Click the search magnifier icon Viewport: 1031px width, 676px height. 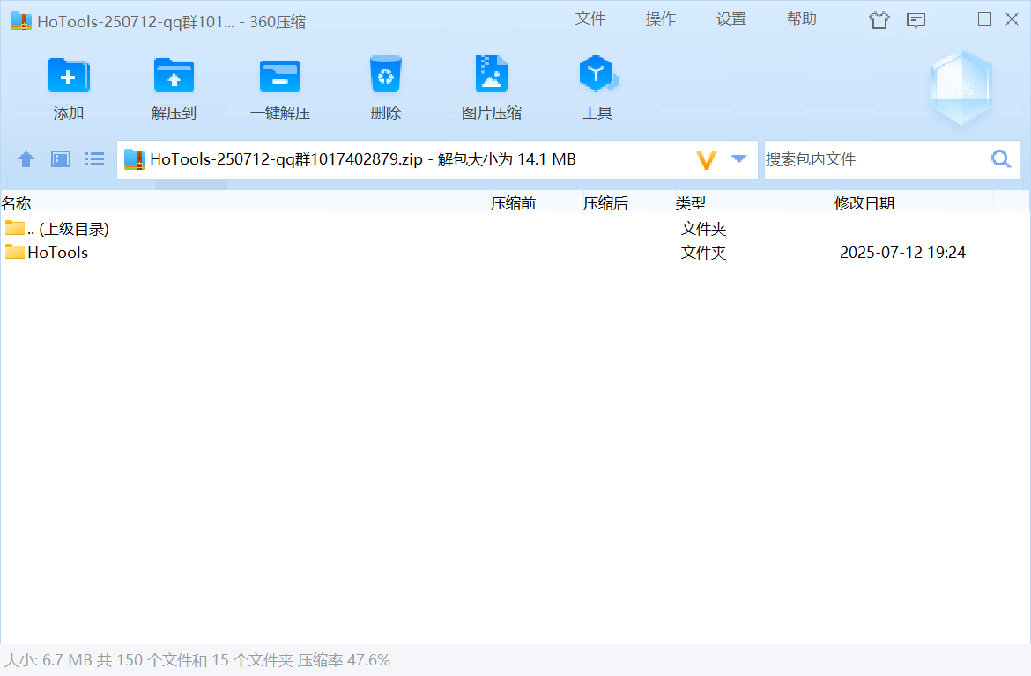click(1001, 159)
